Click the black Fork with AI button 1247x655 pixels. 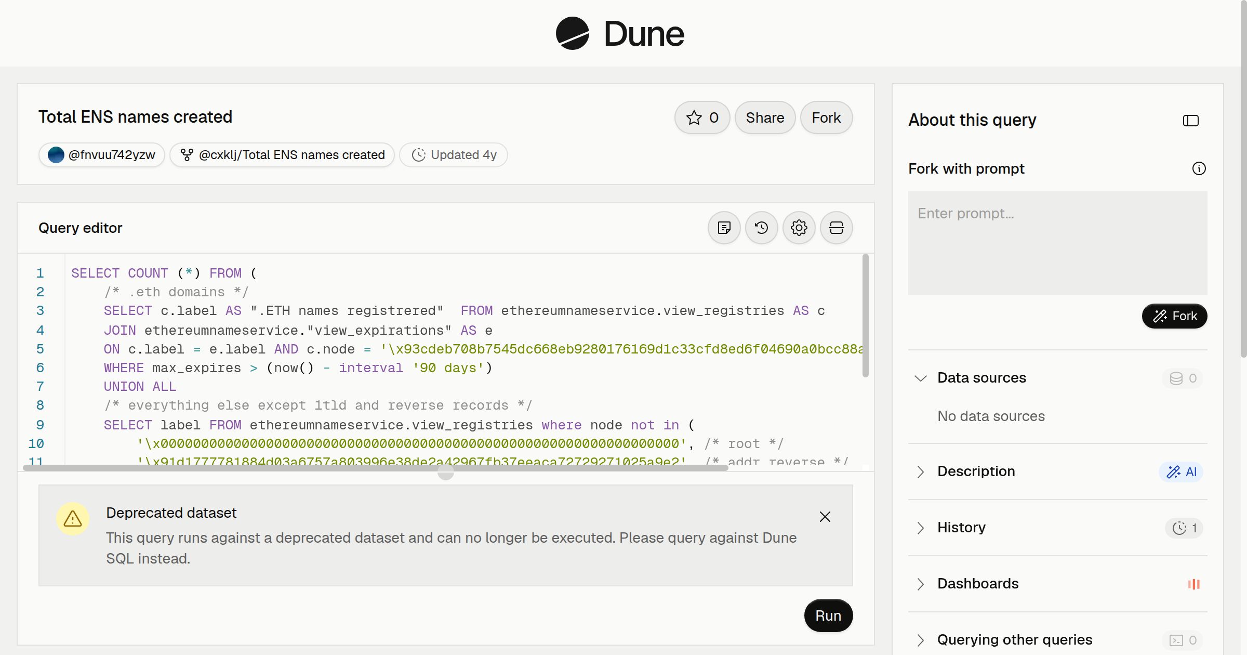1175,316
